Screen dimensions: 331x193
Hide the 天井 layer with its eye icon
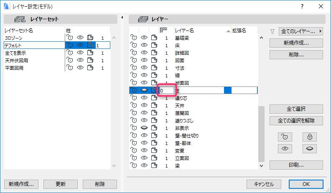144,105
